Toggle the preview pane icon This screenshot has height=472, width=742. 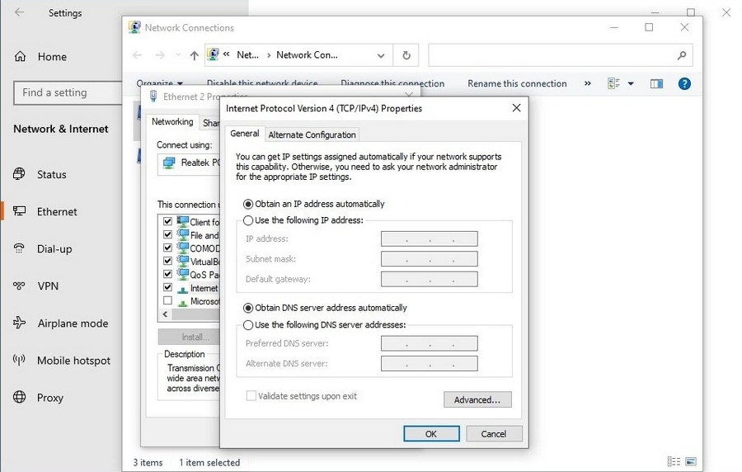[656, 84]
